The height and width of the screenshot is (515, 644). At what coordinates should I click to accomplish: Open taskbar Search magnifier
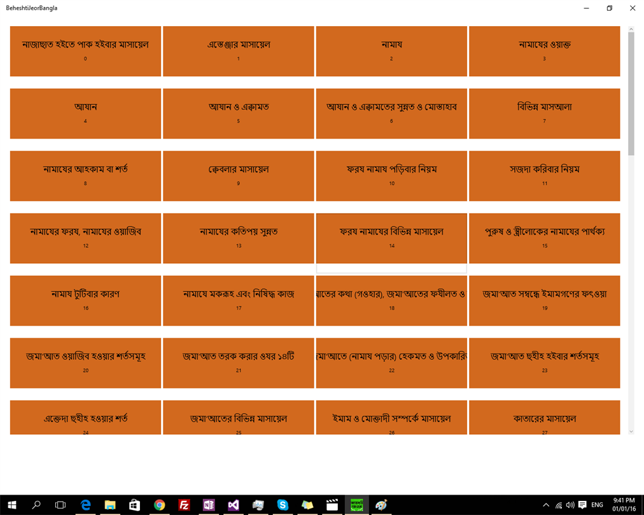point(36,505)
